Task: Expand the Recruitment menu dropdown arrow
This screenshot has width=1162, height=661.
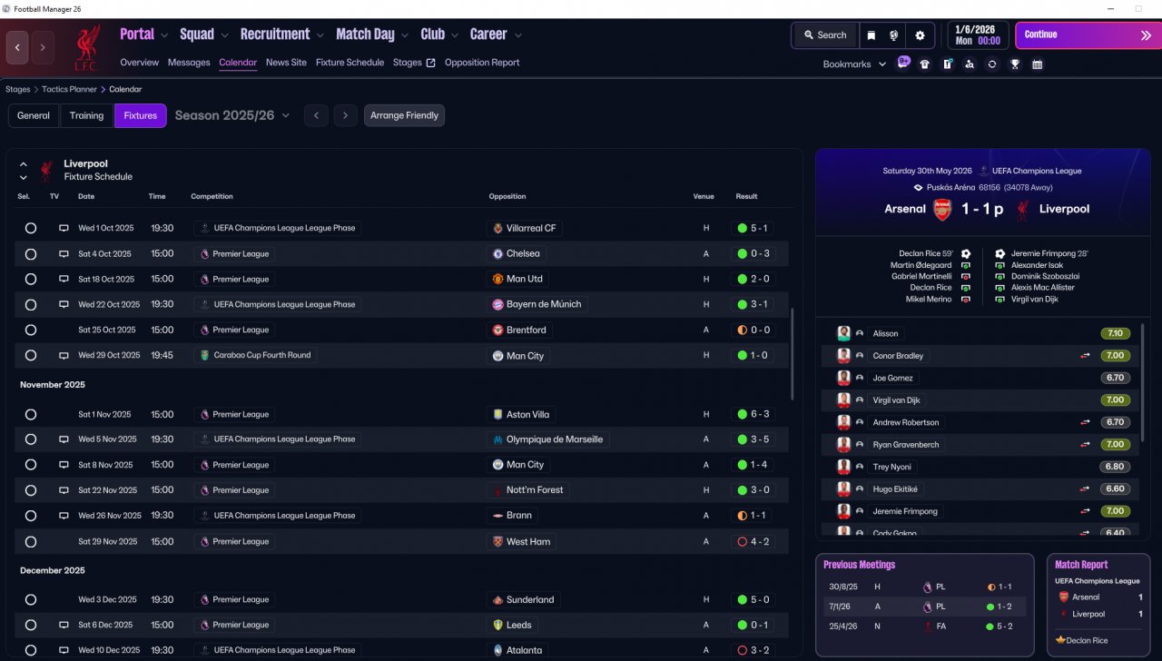Action: tap(320, 35)
